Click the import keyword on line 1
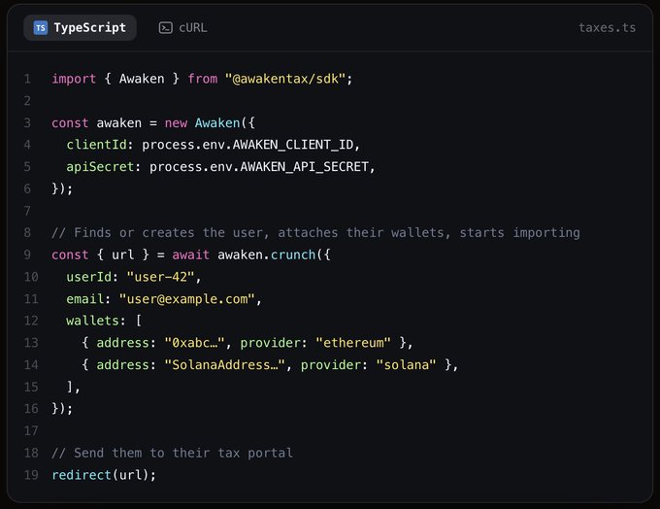The image size is (660, 509). click(x=74, y=79)
